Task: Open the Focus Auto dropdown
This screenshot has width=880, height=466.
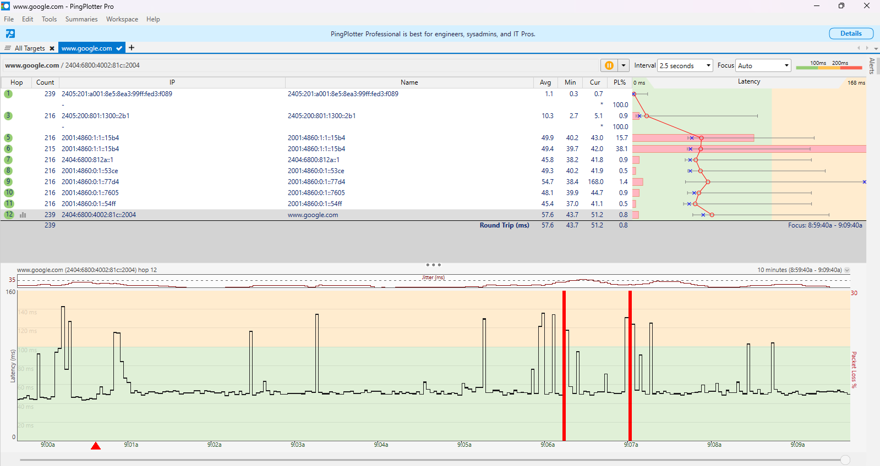Action: click(763, 65)
